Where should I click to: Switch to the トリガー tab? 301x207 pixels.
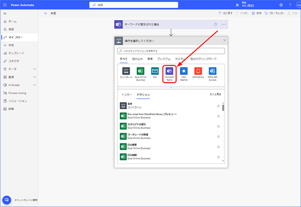(x=127, y=95)
